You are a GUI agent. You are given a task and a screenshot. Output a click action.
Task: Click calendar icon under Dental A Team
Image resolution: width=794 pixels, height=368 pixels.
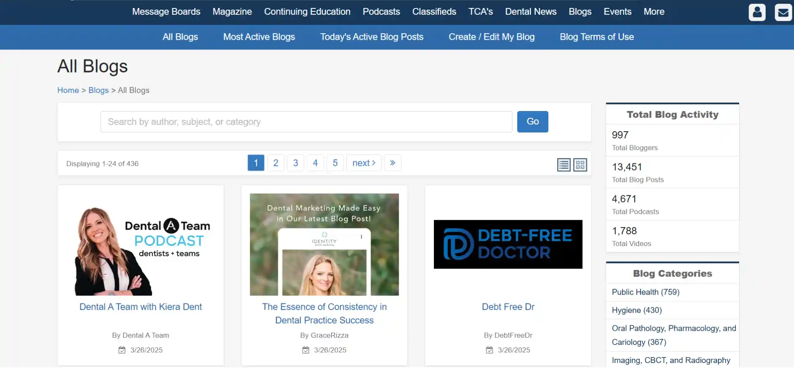122,350
